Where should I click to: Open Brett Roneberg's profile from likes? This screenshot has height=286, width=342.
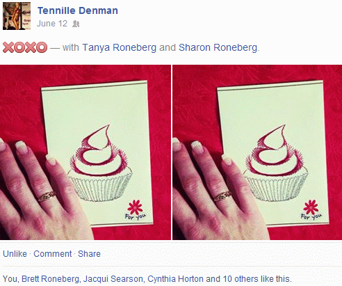[x=50, y=279]
